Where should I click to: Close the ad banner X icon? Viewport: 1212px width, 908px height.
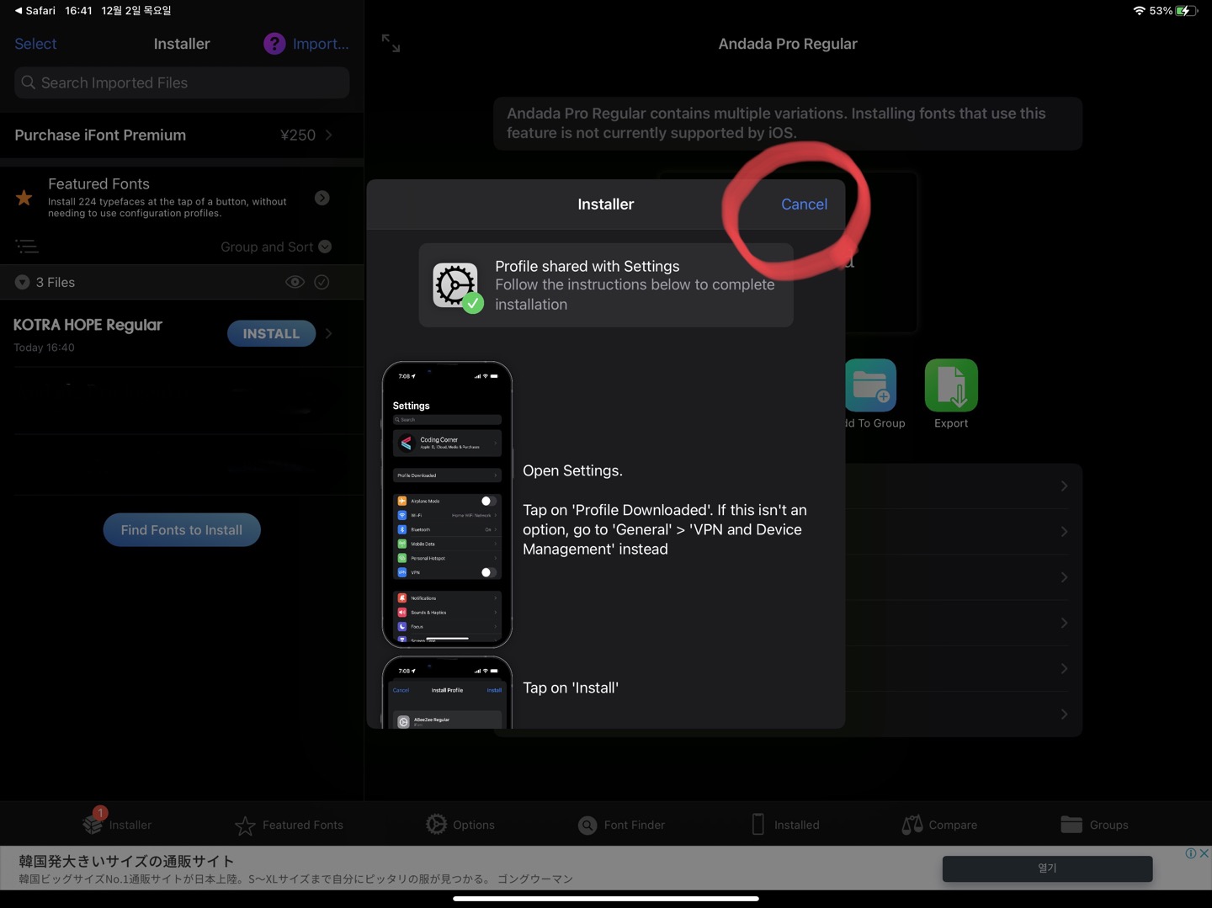coord(1204,853)
